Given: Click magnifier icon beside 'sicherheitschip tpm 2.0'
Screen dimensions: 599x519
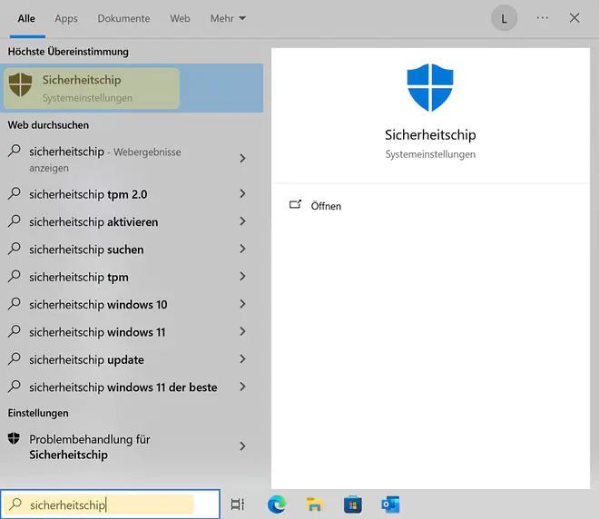Looking at the screenshot, I should pos(15,193).
